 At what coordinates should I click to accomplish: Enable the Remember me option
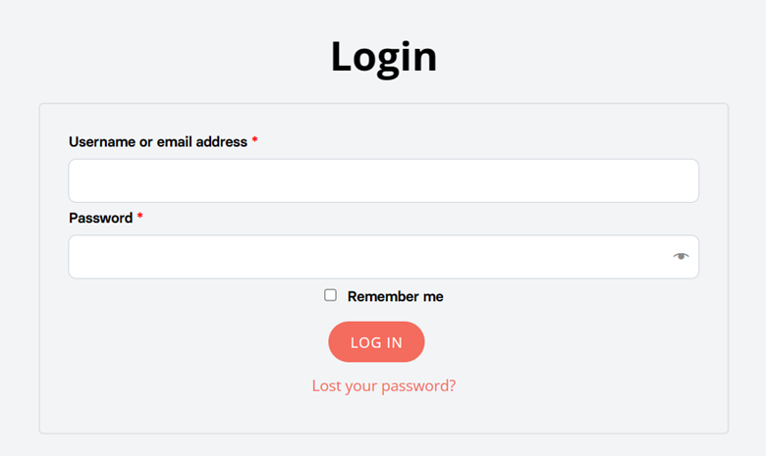pos(330,295)
